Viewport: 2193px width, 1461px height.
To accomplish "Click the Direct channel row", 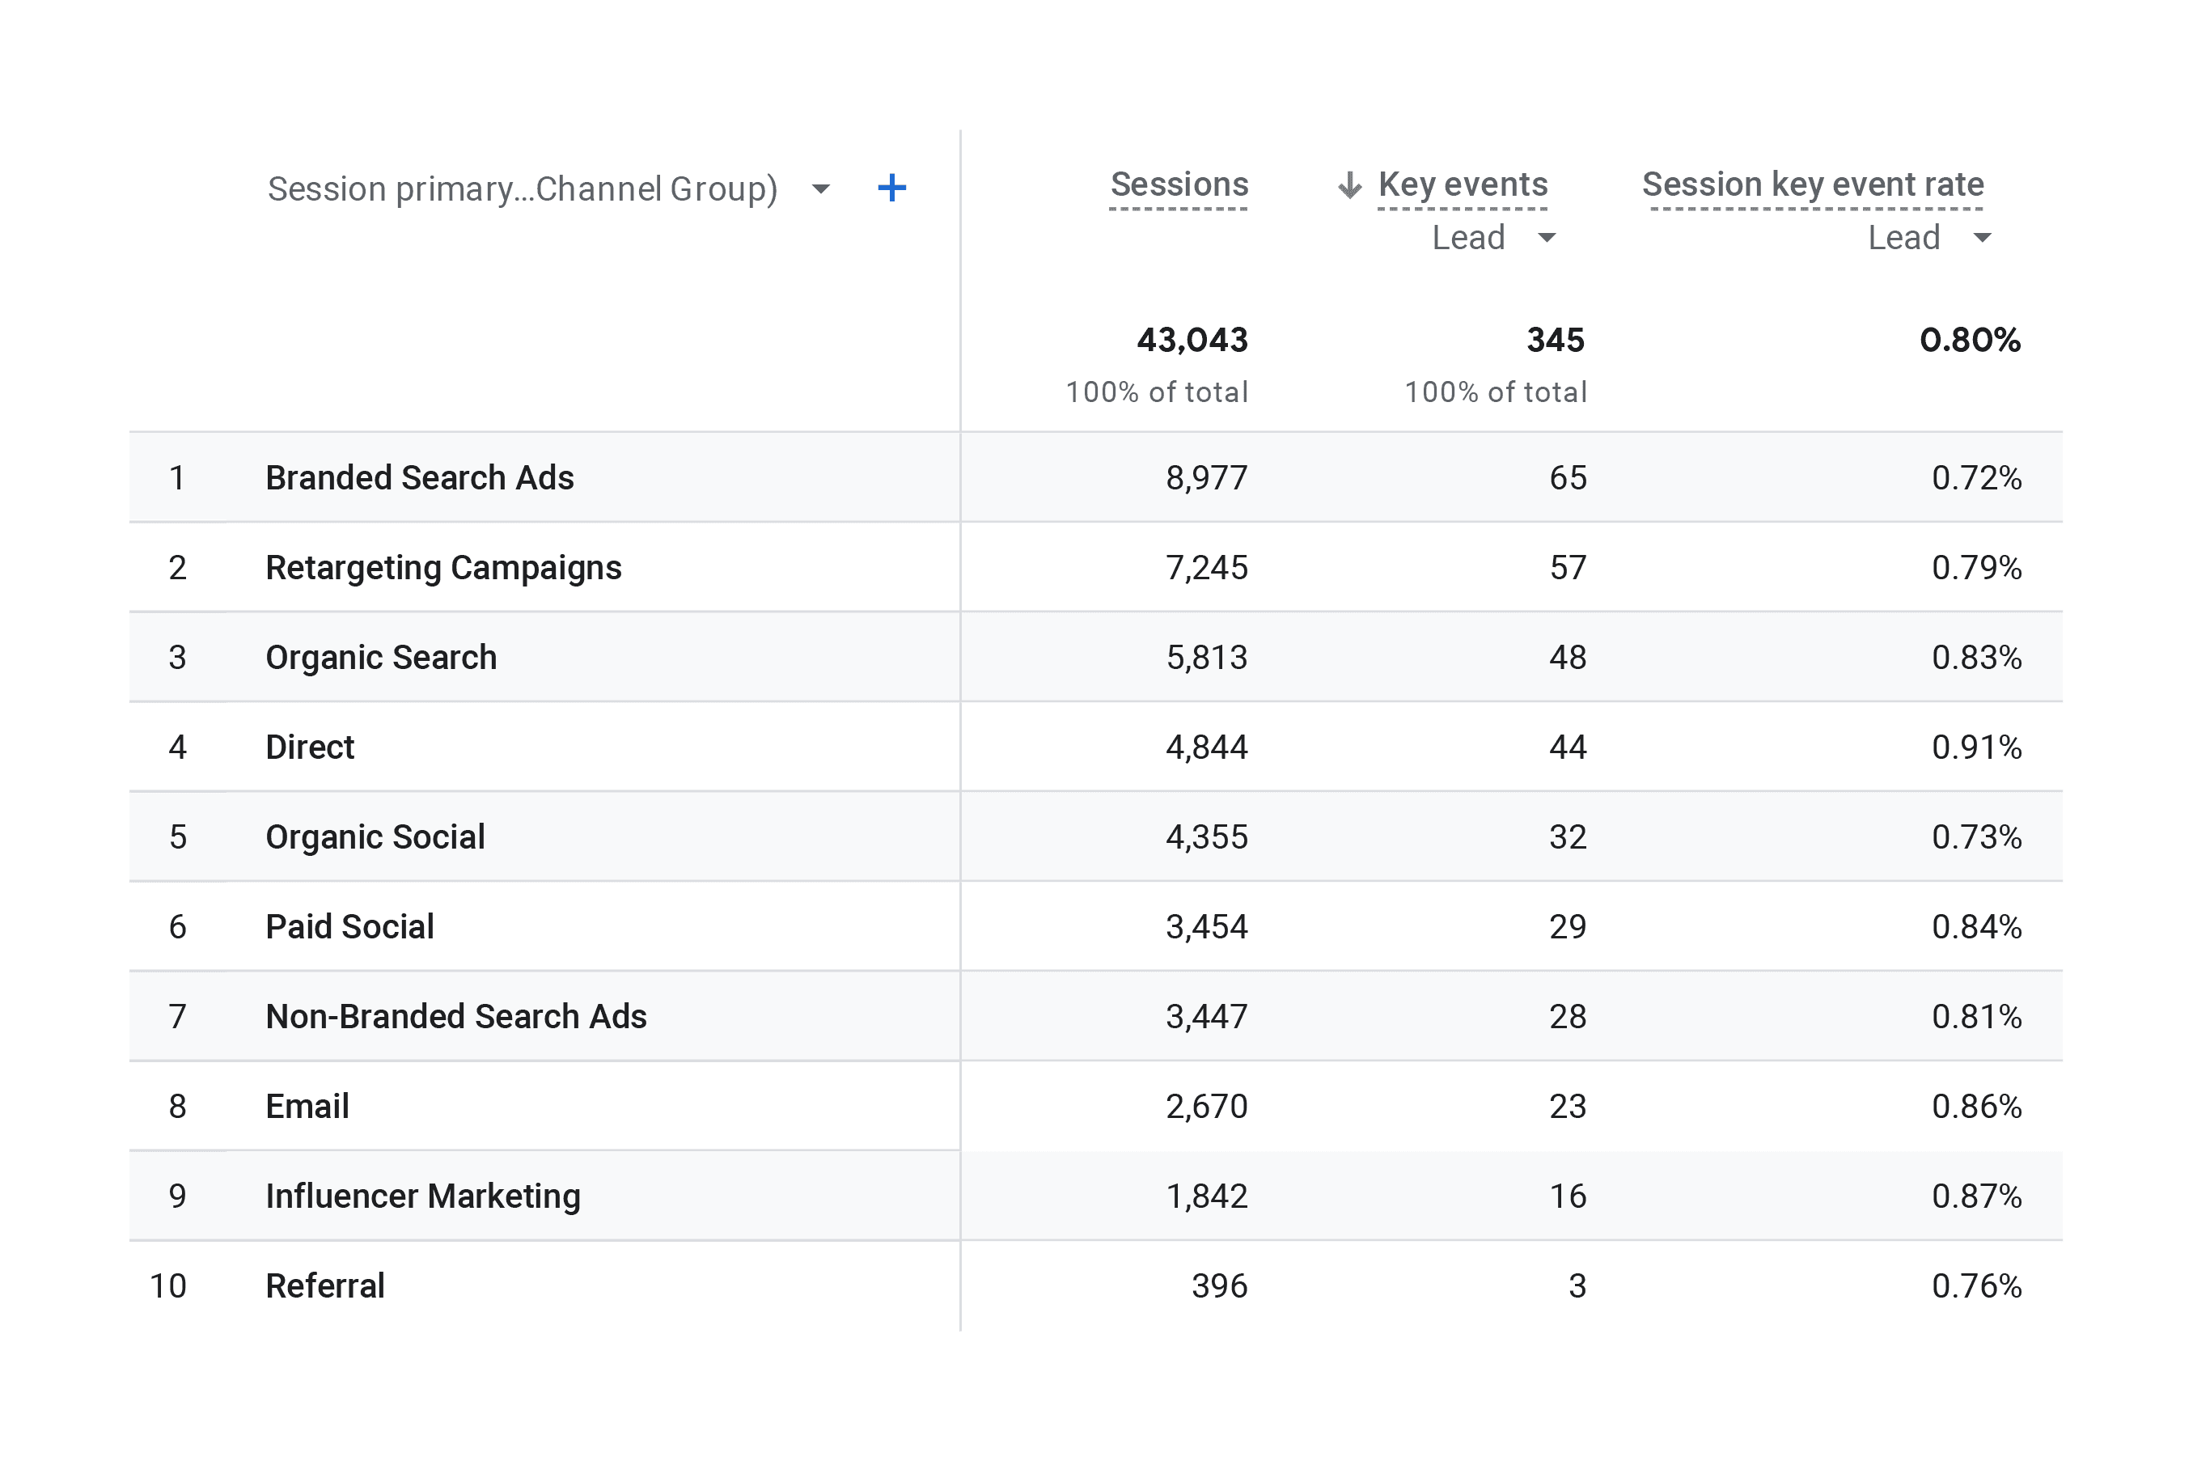I will (309, 747).
